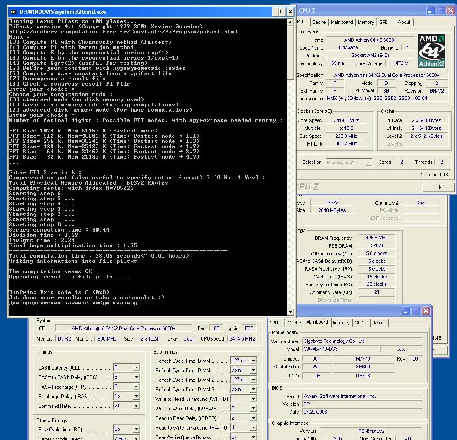This screenshot has height=440, width=457.
Task: Click the Revision value BH-G2
Action: coord(437,91)
